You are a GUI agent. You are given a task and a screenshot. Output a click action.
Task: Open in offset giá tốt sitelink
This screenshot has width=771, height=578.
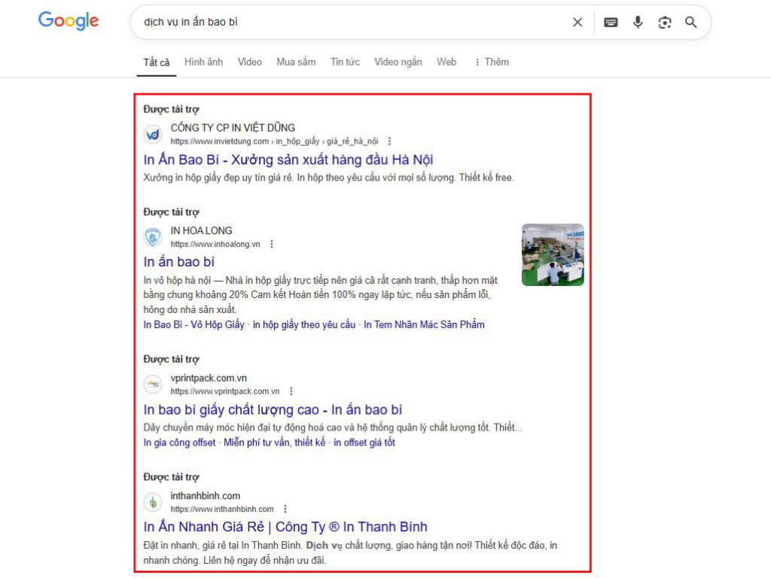pos(364,443)
